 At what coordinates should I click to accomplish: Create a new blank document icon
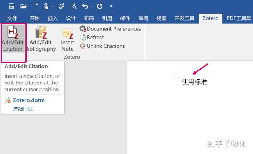point(36,6)
